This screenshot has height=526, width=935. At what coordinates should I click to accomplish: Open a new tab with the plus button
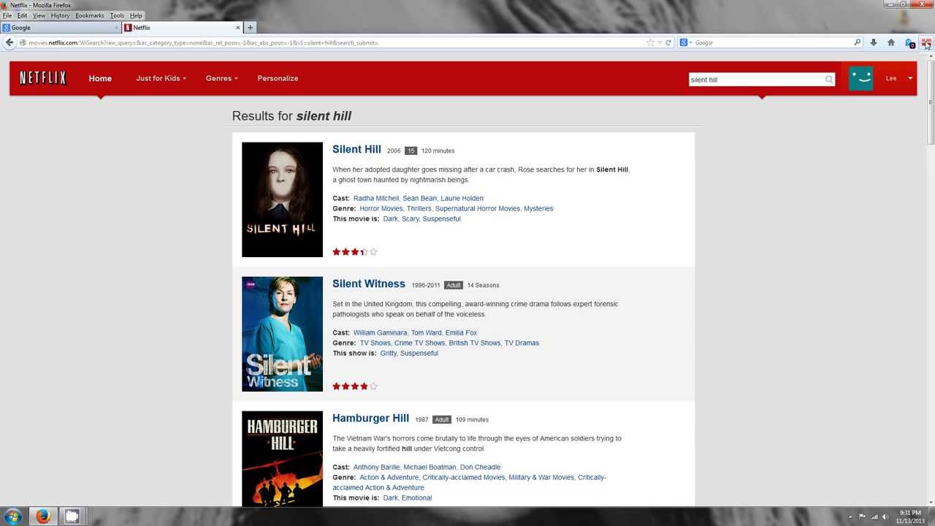click(250, 28)
